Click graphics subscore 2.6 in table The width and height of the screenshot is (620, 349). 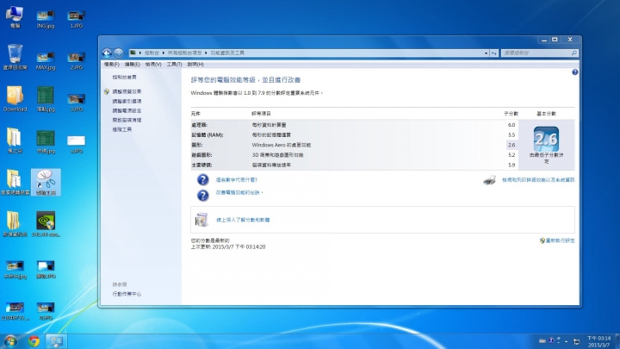pyautogui.click(x=512, y=145)
